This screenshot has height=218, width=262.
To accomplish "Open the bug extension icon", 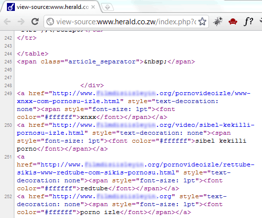I will pyautogui.click(x=217, y=21).
